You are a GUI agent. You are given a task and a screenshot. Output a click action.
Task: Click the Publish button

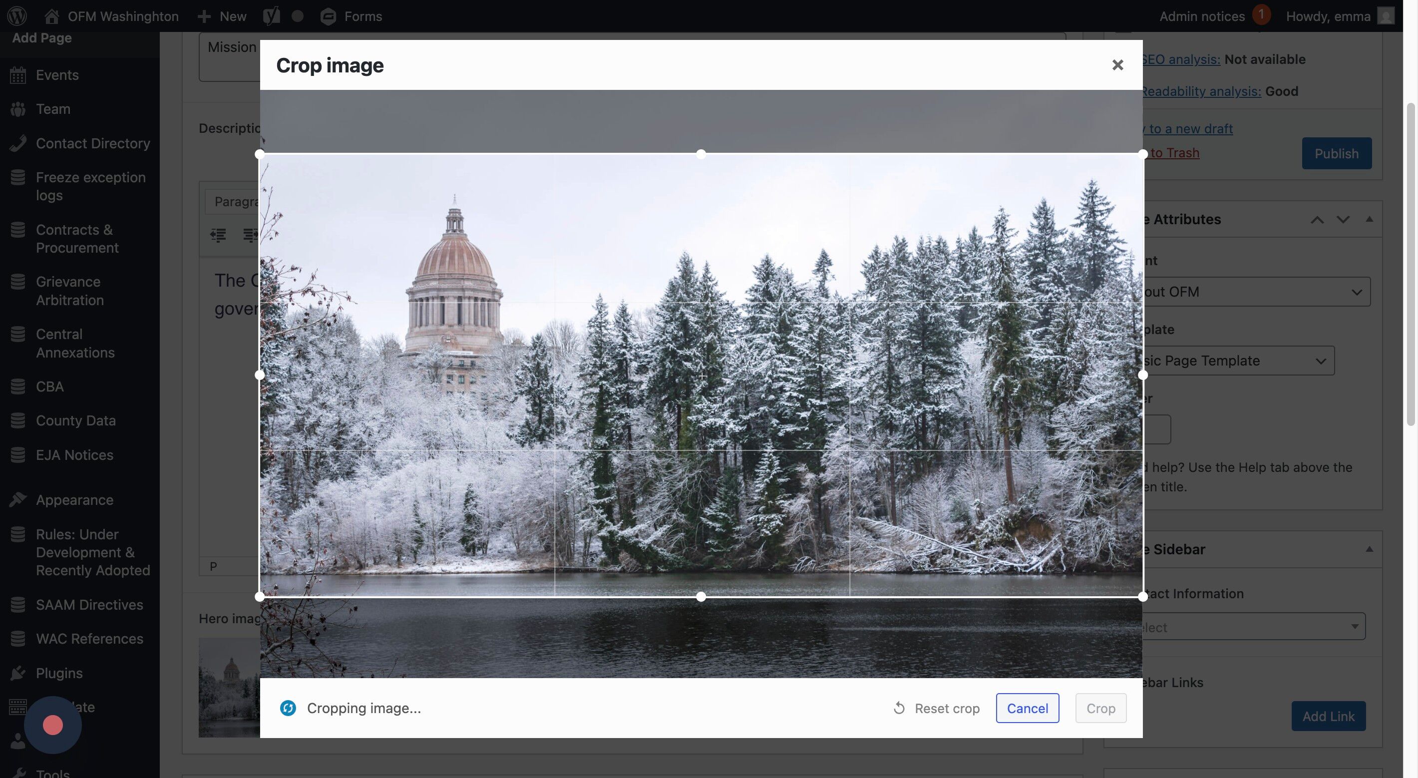coord(1336,154)
